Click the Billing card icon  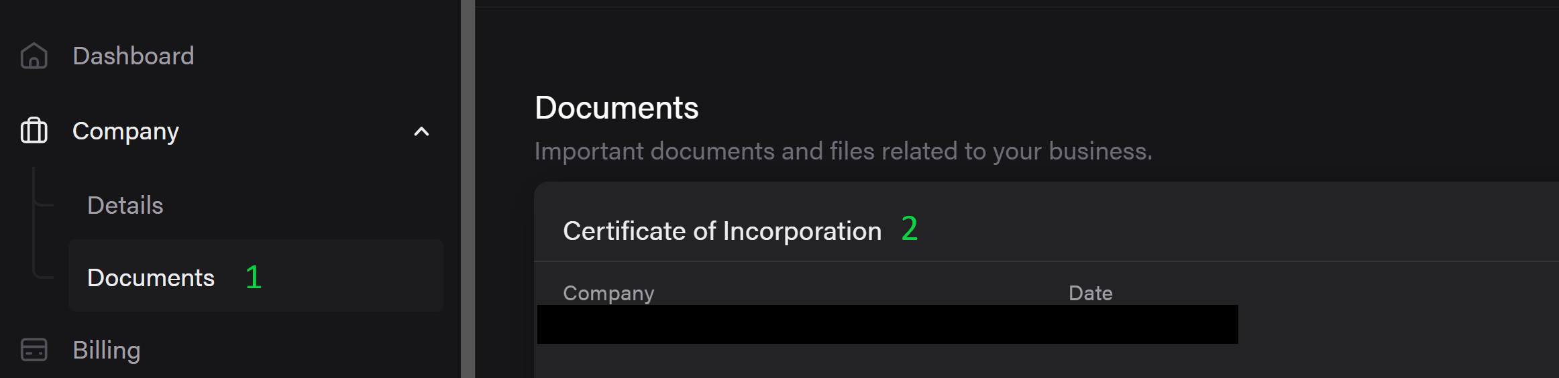click(34, 349)
